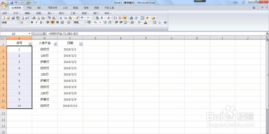Apply percent style format

click(x=95, y=22)
